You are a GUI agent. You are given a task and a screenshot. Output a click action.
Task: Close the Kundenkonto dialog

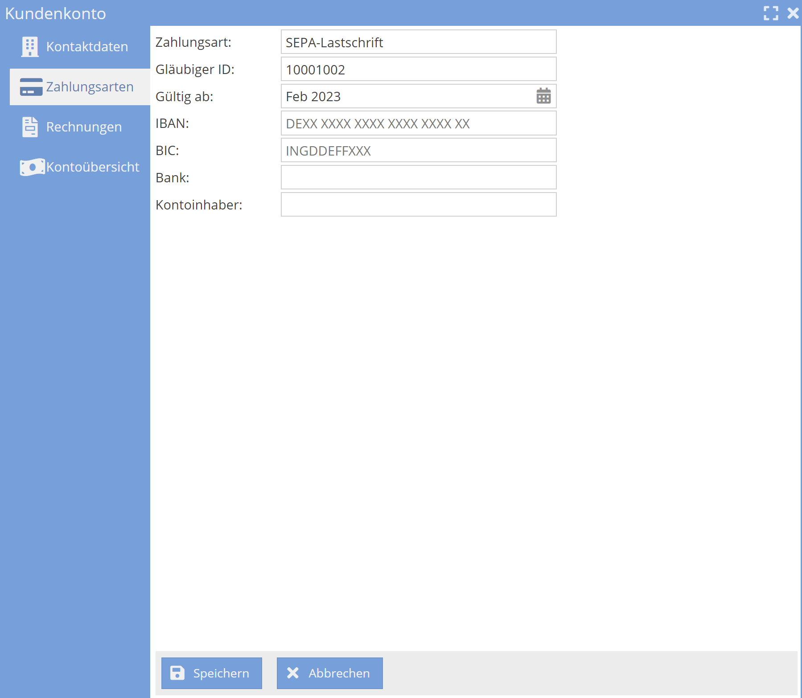793,13
